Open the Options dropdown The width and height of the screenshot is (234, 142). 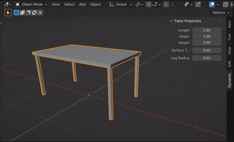point(221,13)
